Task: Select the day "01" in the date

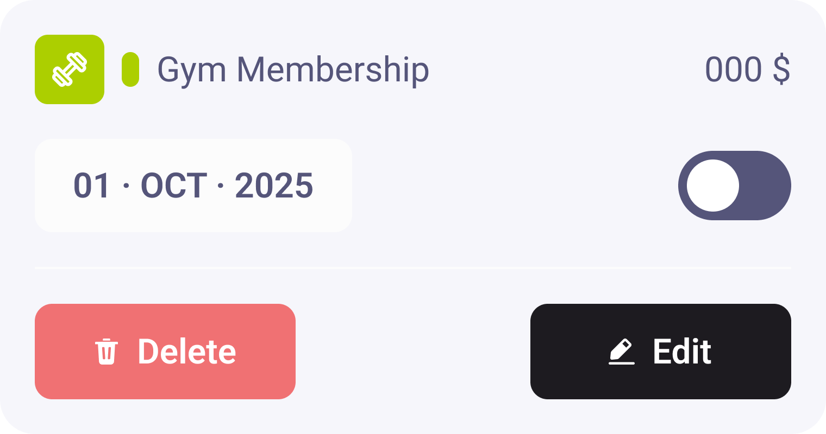Action: (x=91, y=186)
